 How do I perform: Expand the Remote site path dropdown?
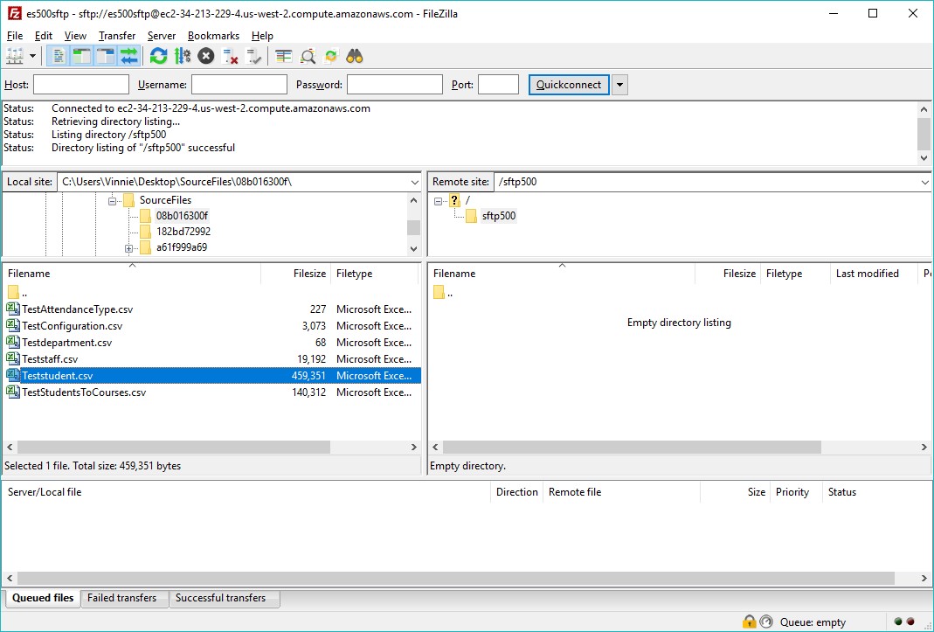(x=925, y=182)
